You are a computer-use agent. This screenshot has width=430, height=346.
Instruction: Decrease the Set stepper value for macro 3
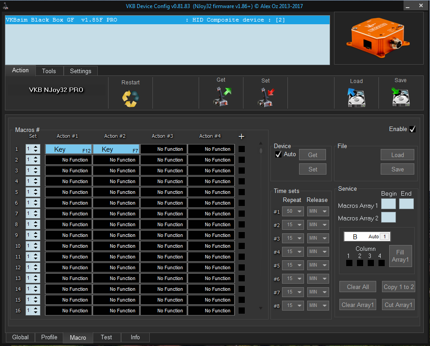click(x=36, y=173)
